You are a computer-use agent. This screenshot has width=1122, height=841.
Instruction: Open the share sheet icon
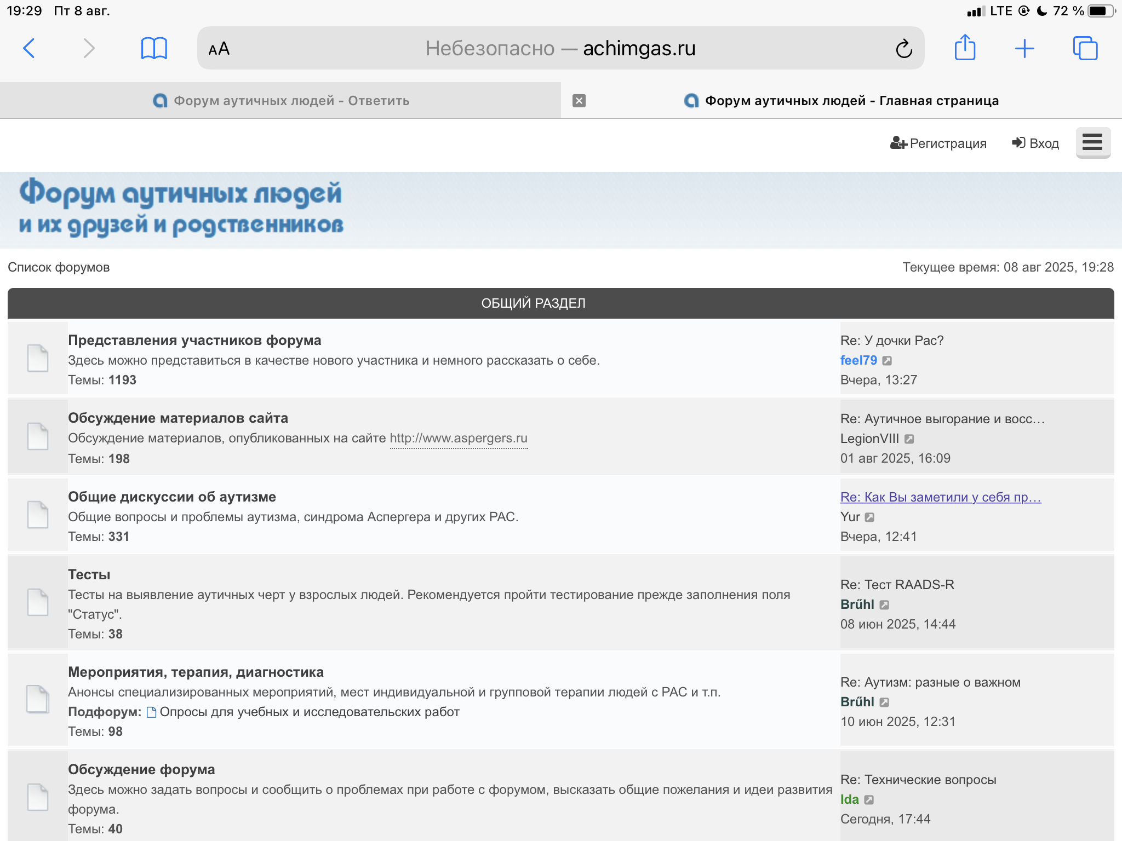point(965,48)
